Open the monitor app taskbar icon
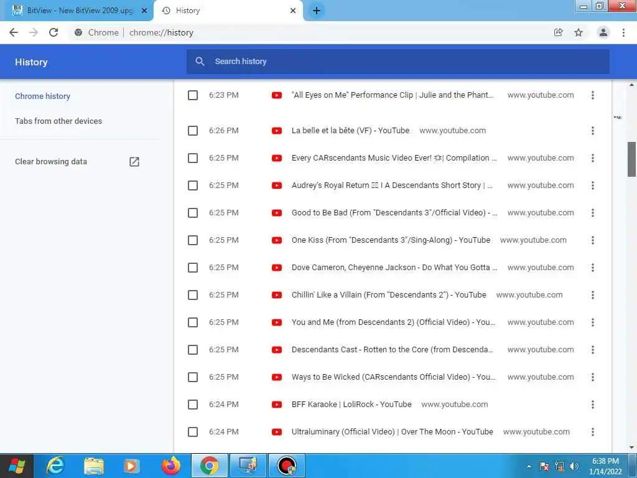Viewport: 637px width, 478px height. pyautogui.click(x=248, y=466)
